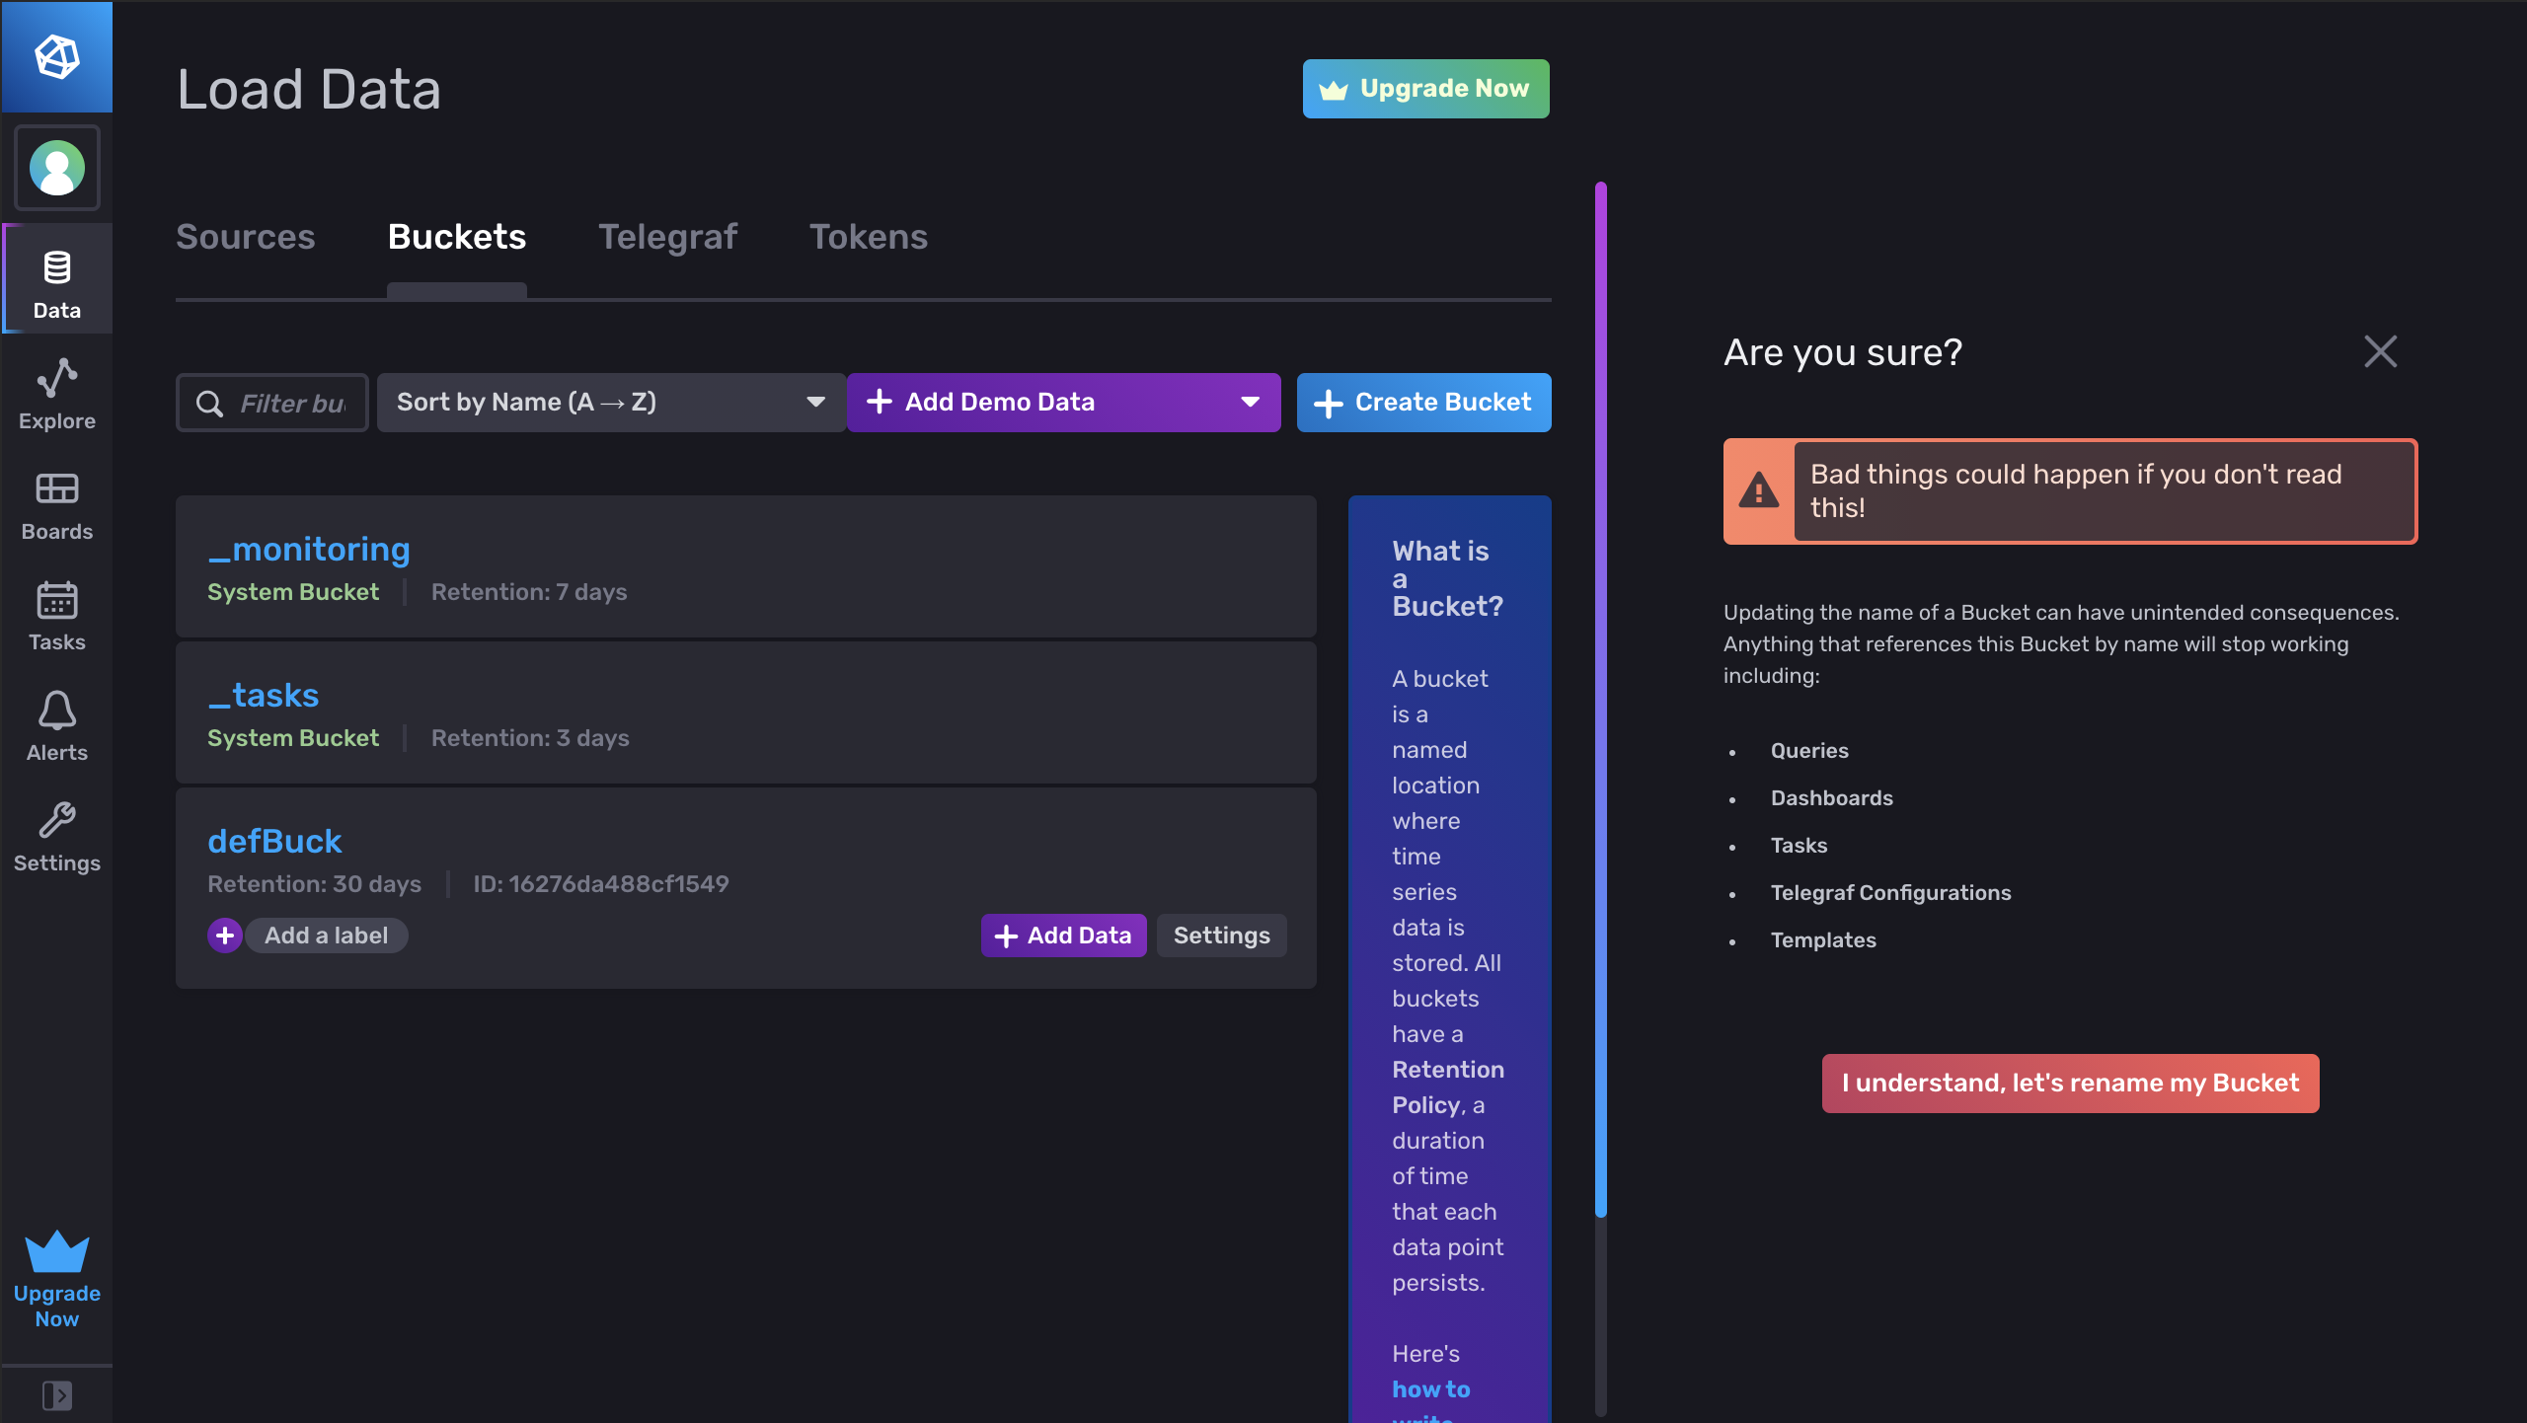2527x1423 pixels.
Task: Click the Filter buckets search field
Action: click(x=290, y=403)
